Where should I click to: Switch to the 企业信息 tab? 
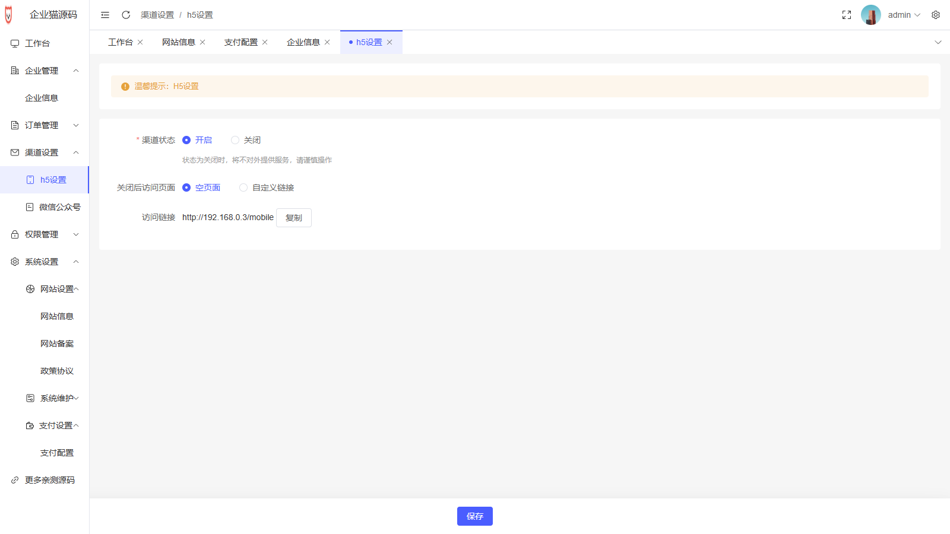point(303,42)
